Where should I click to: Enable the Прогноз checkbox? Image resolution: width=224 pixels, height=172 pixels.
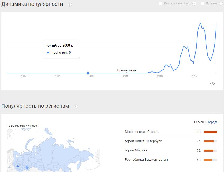coord(202,4)
